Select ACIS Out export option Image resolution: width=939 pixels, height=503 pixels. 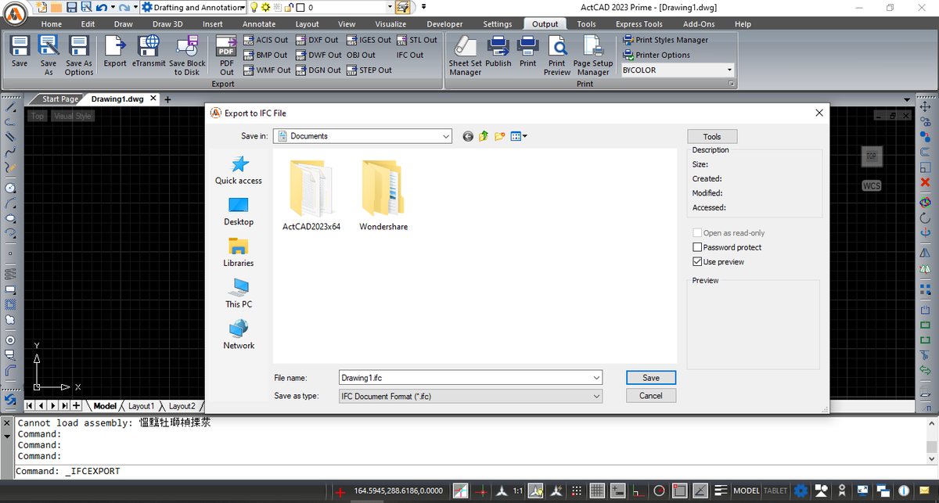click(x=265, y=40)
